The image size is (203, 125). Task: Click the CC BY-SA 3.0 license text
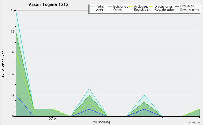pyautogui.click(x=193, y=122)
